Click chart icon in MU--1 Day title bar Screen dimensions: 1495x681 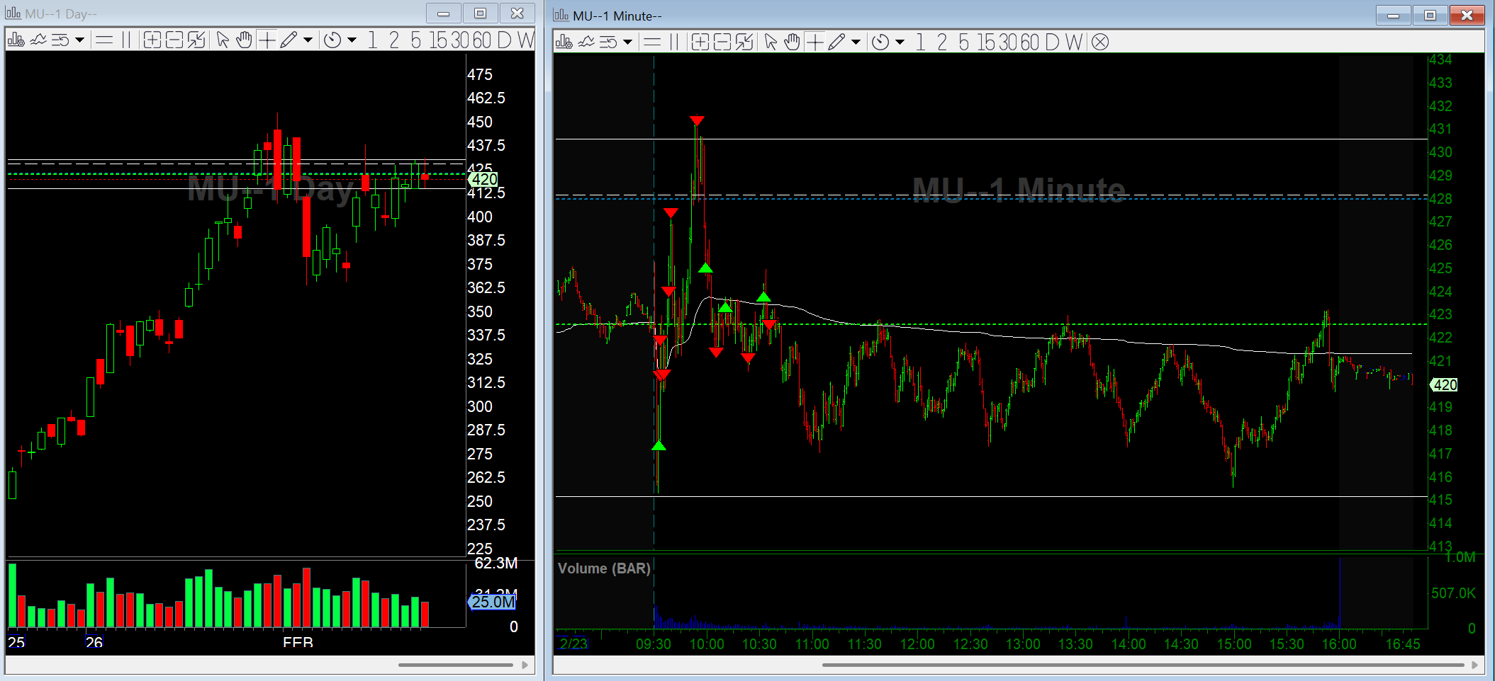tap(13, 13)
